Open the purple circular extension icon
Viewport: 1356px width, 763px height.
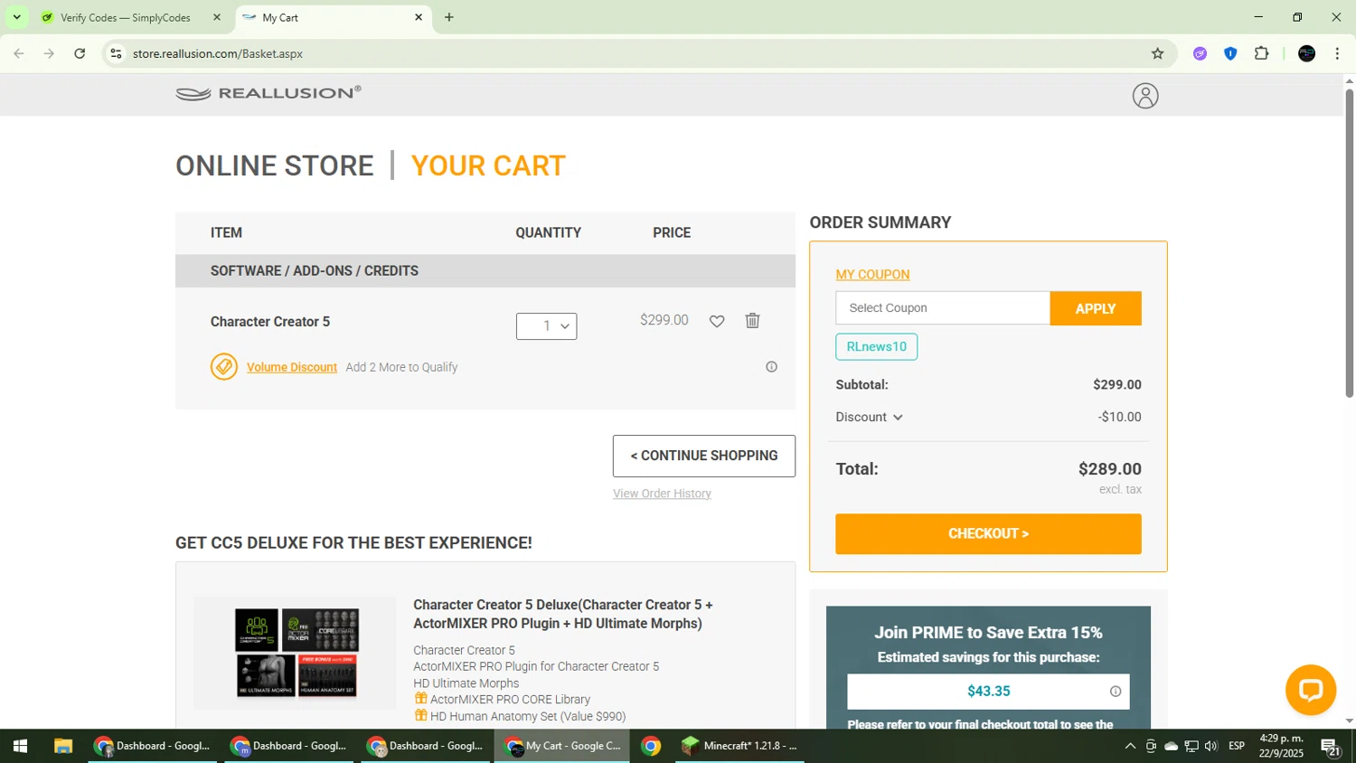click(1200, 53)
